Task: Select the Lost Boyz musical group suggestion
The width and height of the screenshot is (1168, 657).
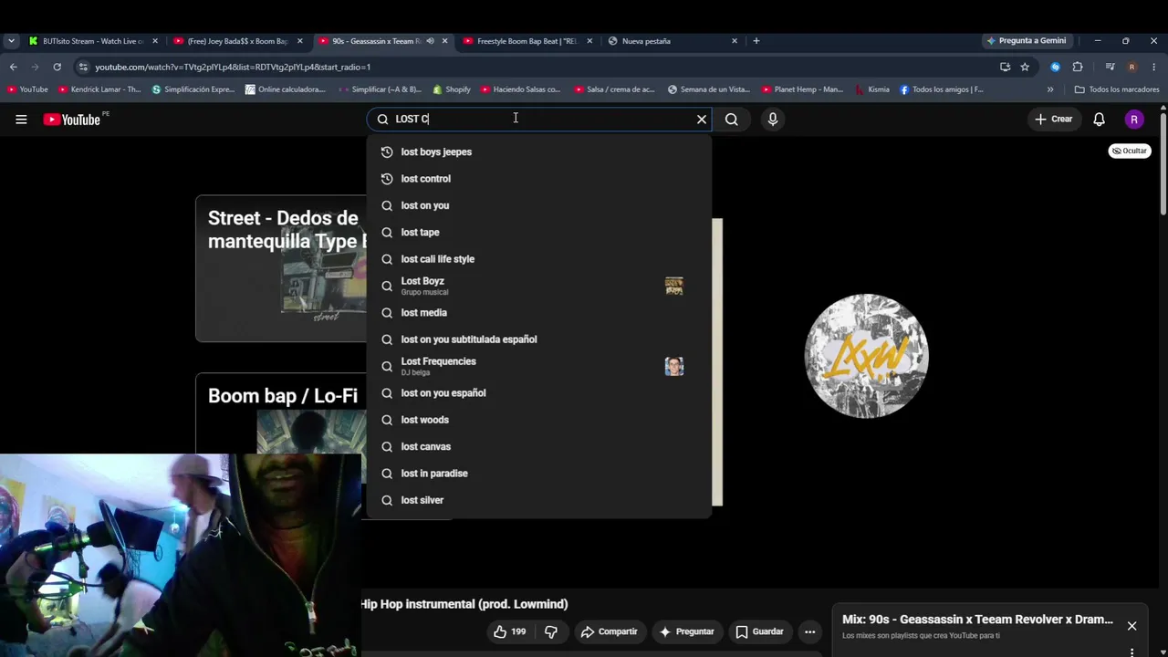Action: 538,286
